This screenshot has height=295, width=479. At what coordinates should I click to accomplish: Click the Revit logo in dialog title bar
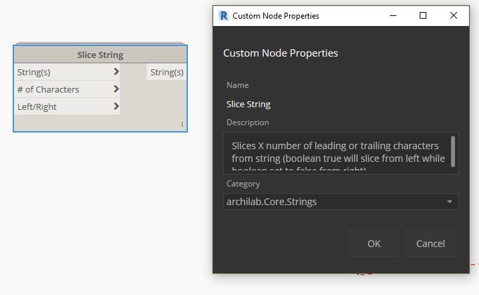click(224, 15)
